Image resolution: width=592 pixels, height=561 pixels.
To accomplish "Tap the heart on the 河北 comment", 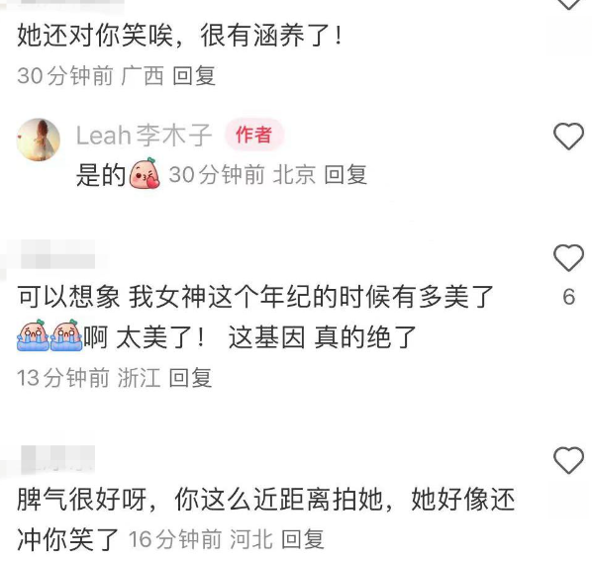I will (x=568, y=460).
